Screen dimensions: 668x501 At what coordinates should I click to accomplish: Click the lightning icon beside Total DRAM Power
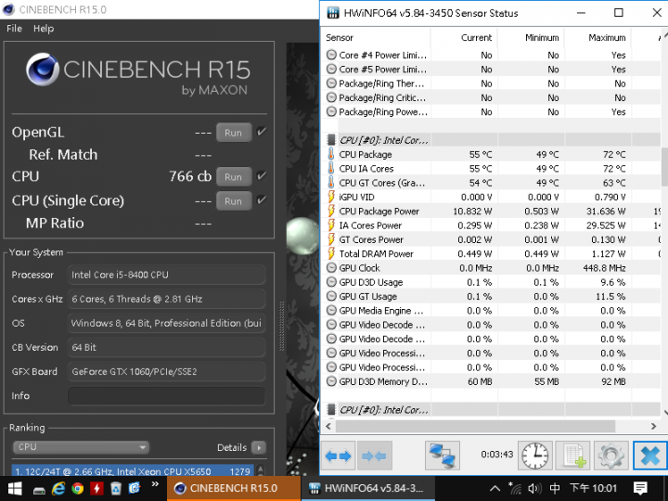coord(331,253)
